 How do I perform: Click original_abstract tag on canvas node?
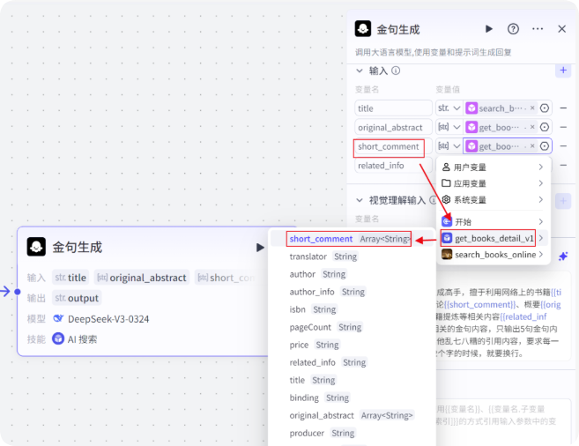(142, 278)
